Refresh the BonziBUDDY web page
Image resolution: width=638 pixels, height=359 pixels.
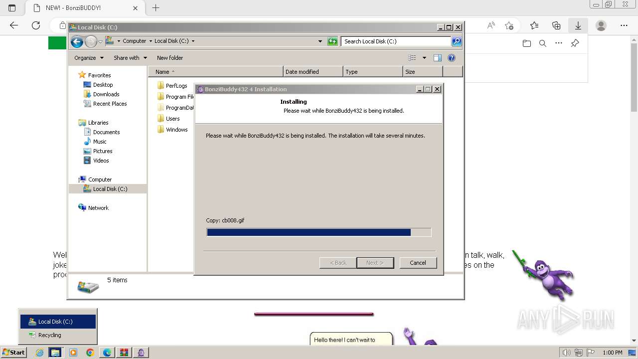36,25
